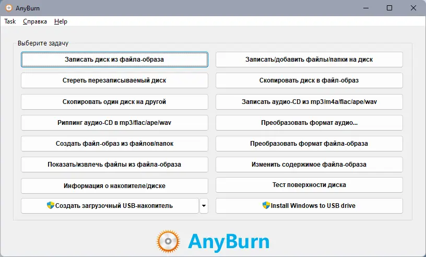Open Информация о накопителе/диске
The image size is (426, 257).
point(114,186)
